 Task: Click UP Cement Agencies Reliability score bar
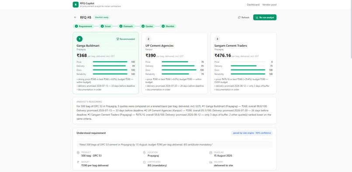tap(179, 74)
